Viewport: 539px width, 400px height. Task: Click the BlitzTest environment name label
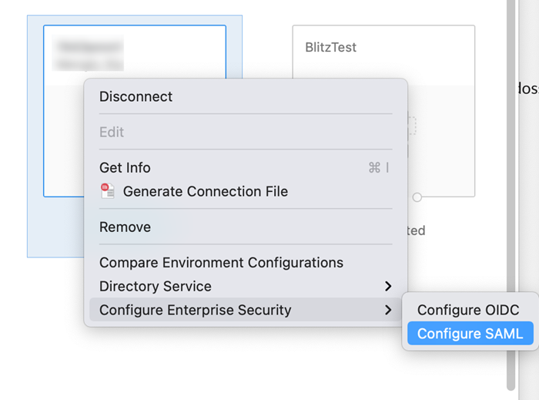tap(331, 47)
